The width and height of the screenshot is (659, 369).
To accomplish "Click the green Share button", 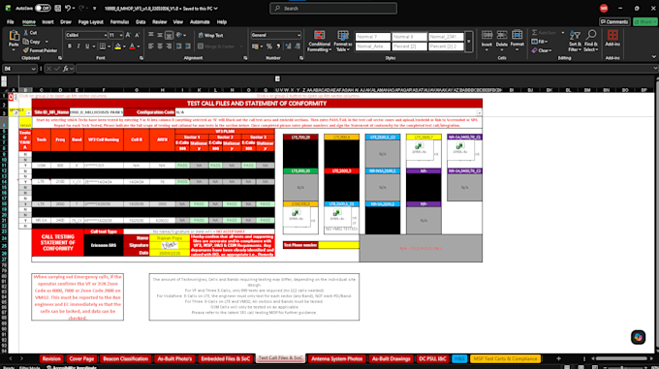I will [x=644, y=22].
